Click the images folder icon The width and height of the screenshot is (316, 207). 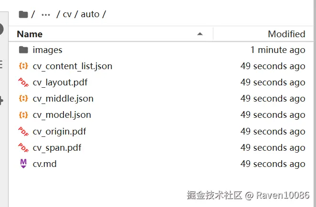coord(23,50)
